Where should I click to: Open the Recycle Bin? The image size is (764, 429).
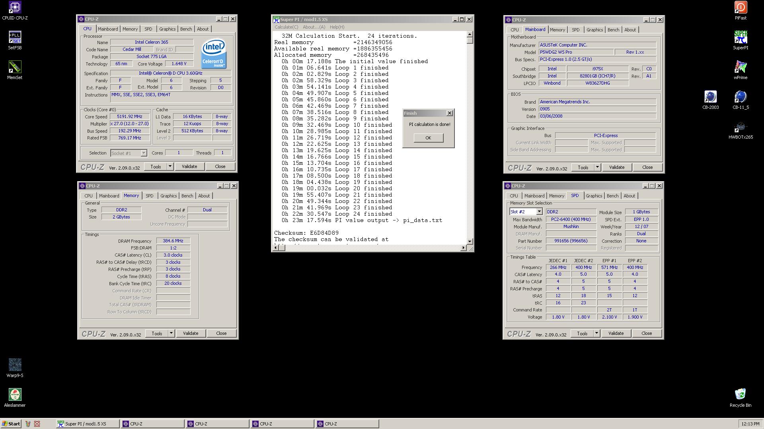click(x=741, y=398)
